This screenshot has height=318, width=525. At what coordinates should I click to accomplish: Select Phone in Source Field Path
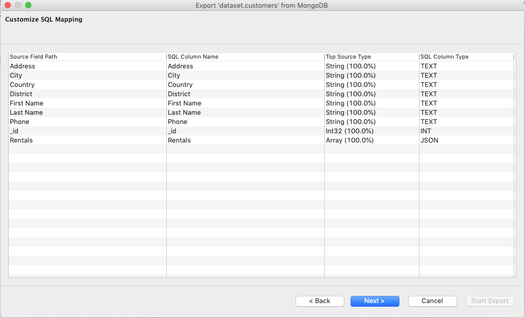click(x=87, y=121)
